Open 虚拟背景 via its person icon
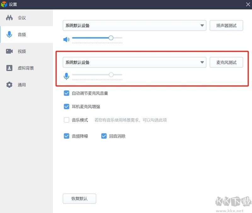 [9, 68]
